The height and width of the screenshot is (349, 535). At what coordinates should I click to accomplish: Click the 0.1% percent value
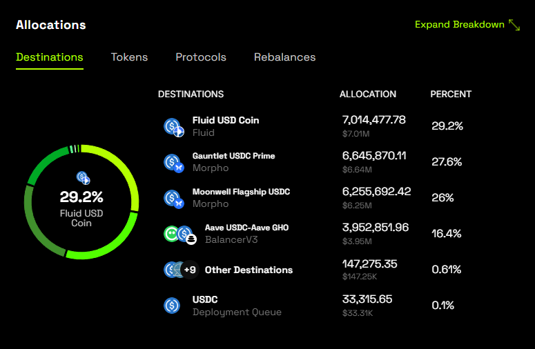(x=443, y=306)
